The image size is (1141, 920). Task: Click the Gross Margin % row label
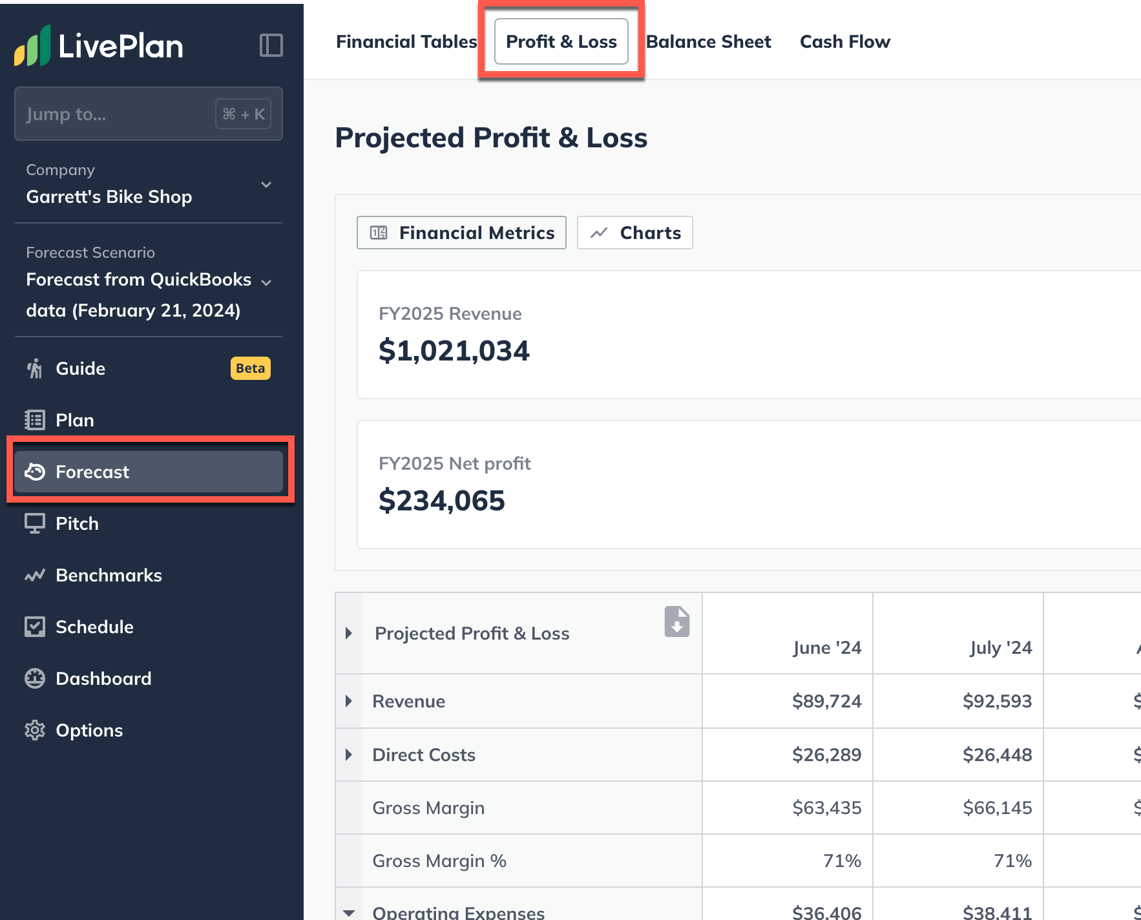tap(439, 861)
